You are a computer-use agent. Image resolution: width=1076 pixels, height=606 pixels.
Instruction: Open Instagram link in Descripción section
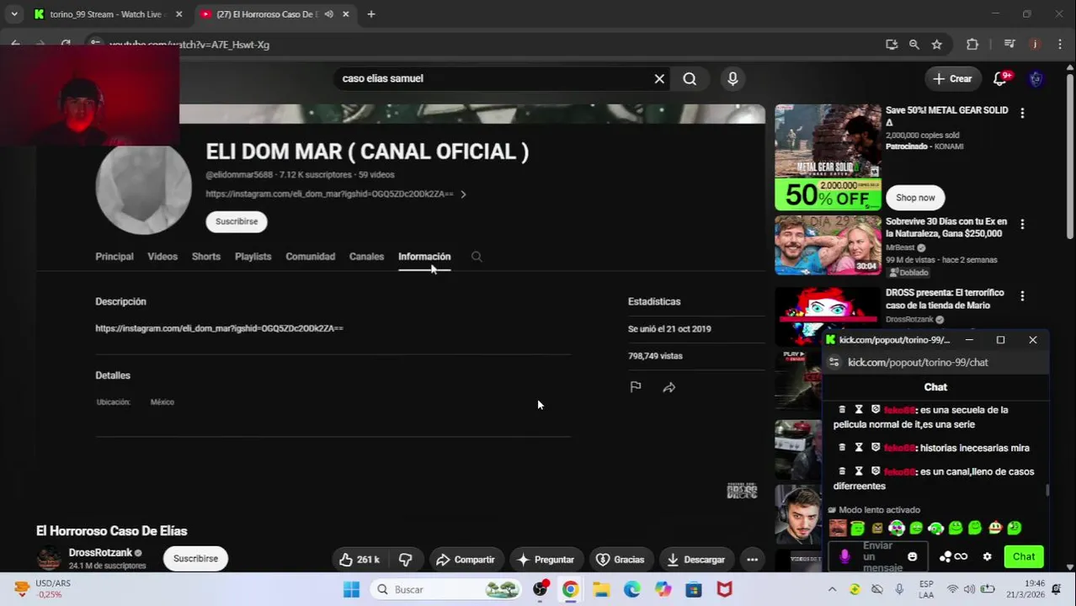[x=219, y=328]
